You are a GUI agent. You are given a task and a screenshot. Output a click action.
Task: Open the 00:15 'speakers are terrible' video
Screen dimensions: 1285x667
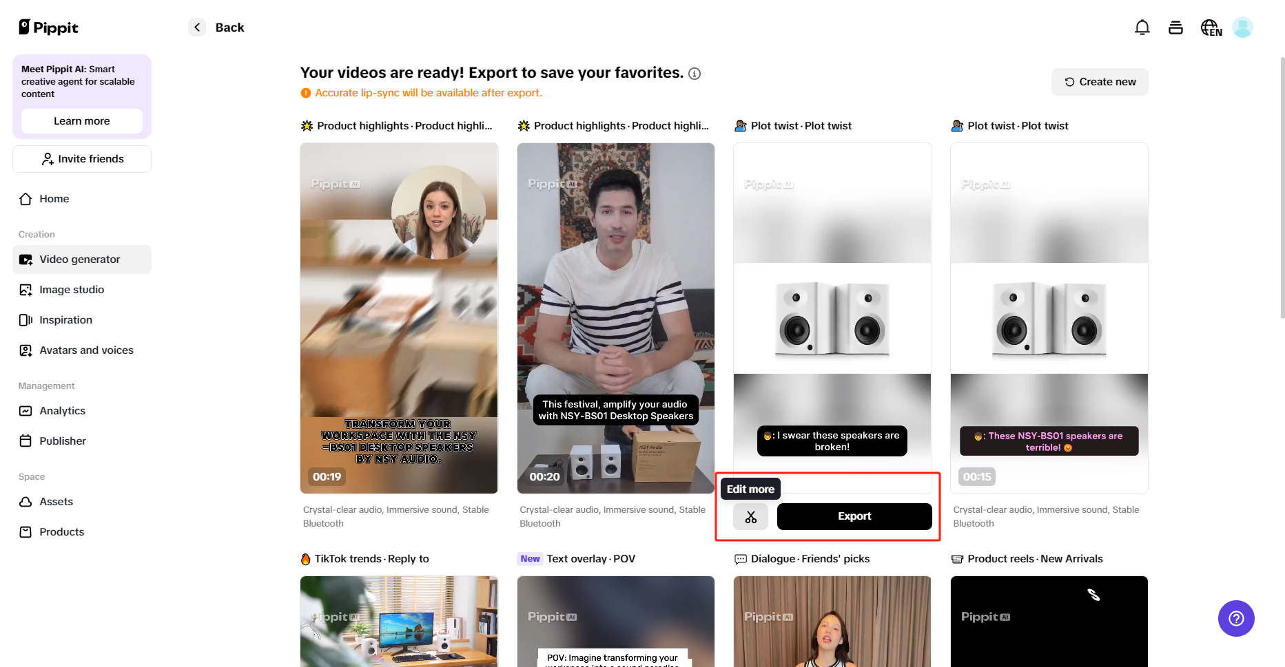tap(1049, 318)
